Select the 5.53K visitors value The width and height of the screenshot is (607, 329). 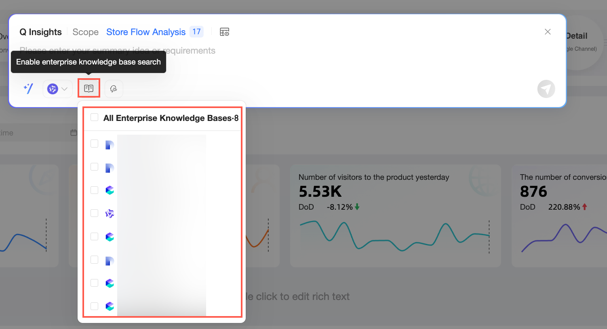click(320, 192)
